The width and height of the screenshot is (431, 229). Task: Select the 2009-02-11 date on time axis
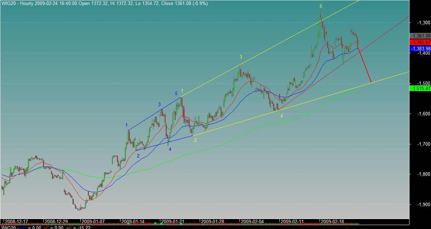(293, 221)
